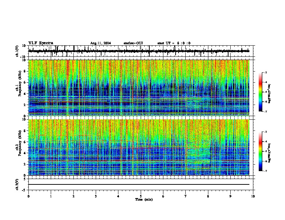Click the "5" tick on ch.3(V) axis
The height and width of the screenshot is (220, 285).
(x=25, y=179)
